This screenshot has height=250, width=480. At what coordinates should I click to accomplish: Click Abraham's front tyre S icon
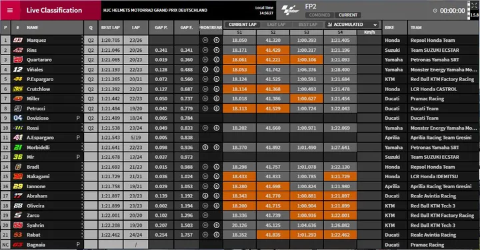(x=205, y=195)
